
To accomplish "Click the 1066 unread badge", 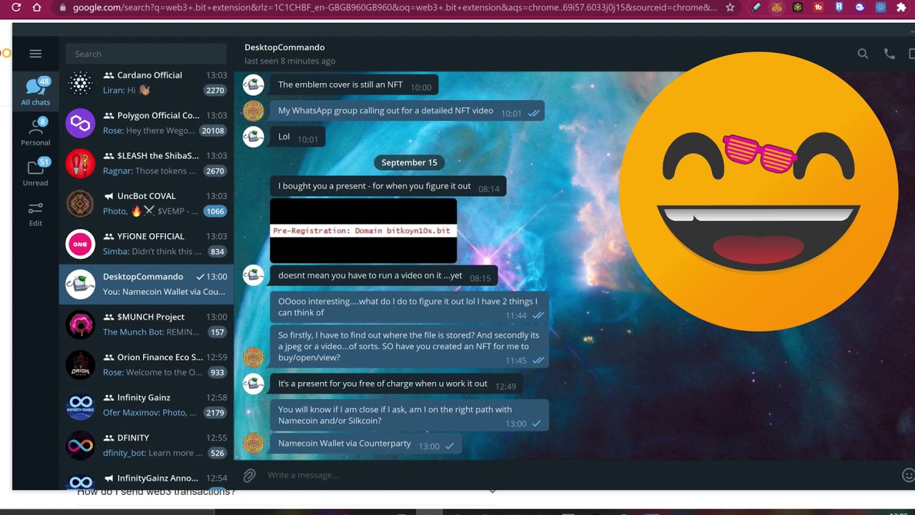I will (215, 212).
